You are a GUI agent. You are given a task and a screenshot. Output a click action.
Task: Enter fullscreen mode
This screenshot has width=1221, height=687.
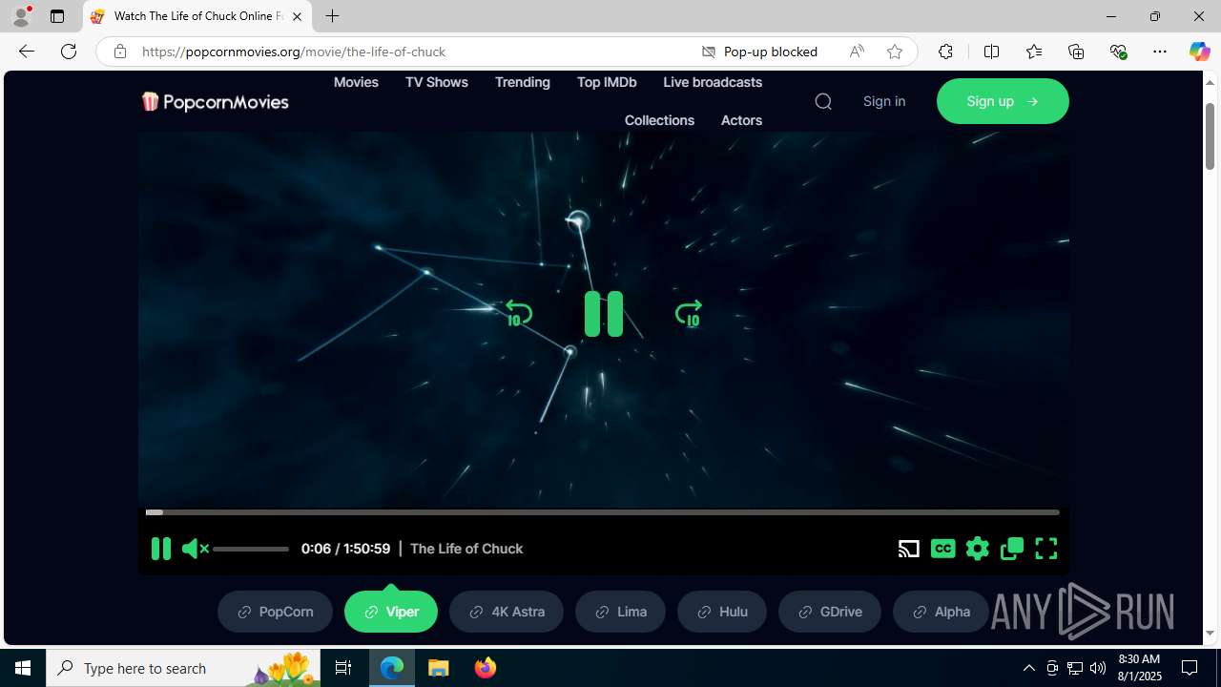click(x=1046, y=549)
